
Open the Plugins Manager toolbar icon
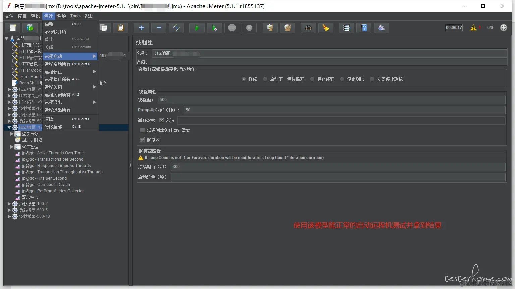tap(382, 28)
